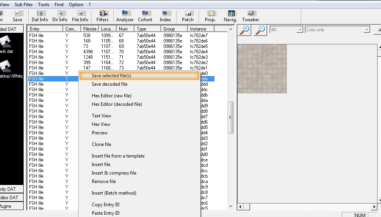Select Hex View in context menu
381x217 pixels.
139,124
